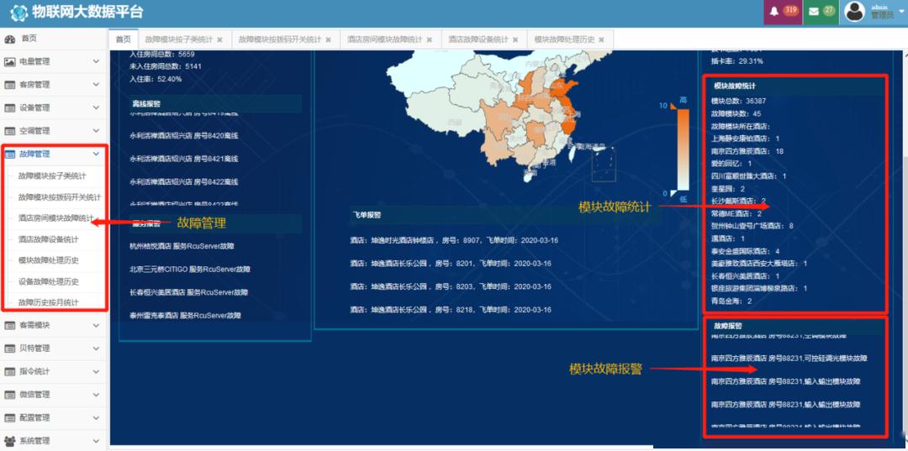Click the 系统管理 users icon
Viewport: 908px width, 451px height.
(10, 441)
